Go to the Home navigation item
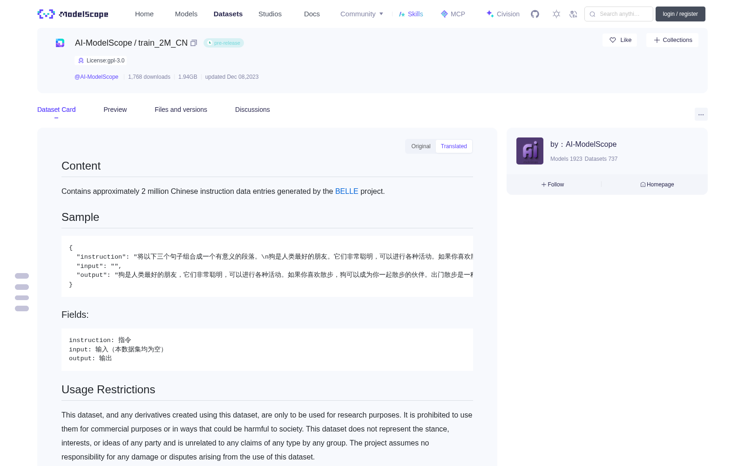Image resolution: width=745 pixels, height=466 pixels. tap(144, 14)
